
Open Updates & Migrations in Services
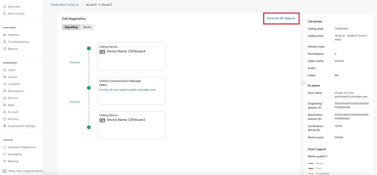tap(22, 147)
